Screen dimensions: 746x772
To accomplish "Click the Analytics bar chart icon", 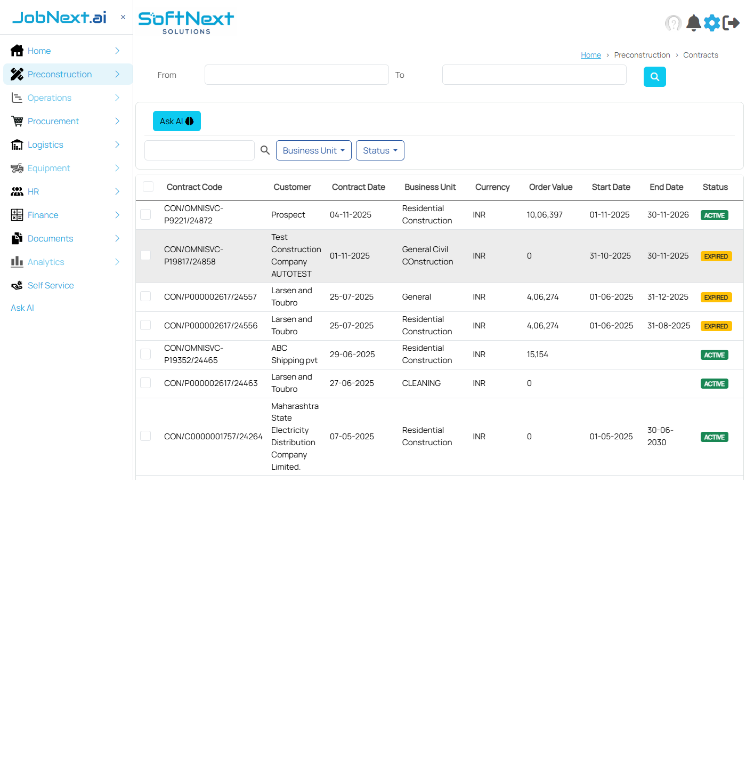I will coord(17,262).
